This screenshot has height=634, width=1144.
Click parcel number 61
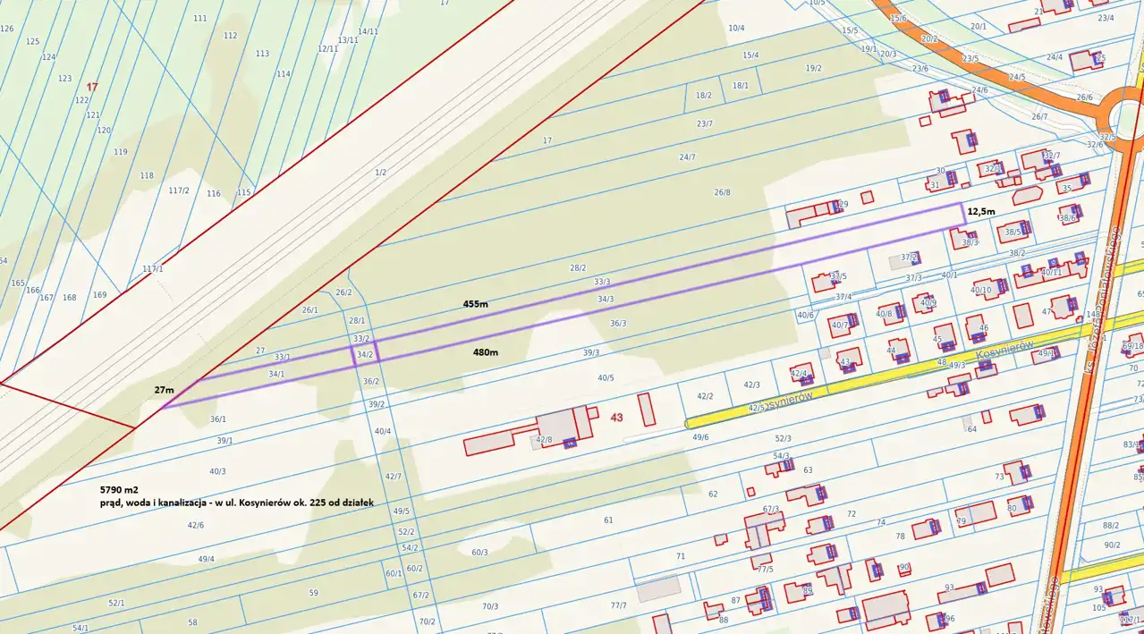tap(609, 520)
